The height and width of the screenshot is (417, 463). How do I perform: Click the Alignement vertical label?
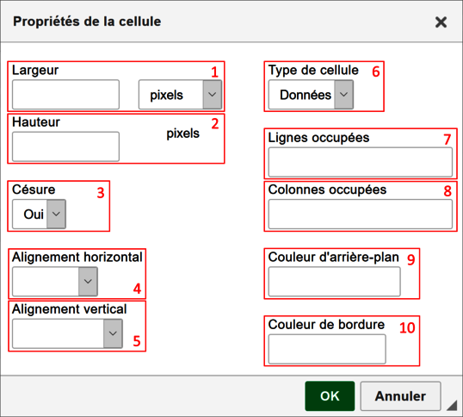point(70,309)
